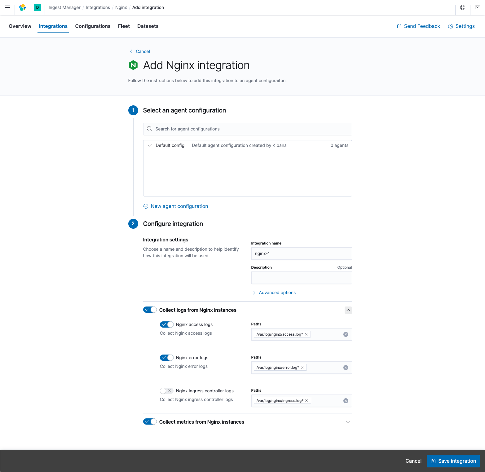This screenshot has width=485, height=472.
Task: Clear all error log paths
Action: coord(346,368)
